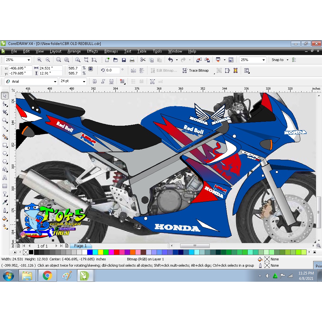
Task: Toggle the lock ratio padlock
Action: [x=91, y=69]
